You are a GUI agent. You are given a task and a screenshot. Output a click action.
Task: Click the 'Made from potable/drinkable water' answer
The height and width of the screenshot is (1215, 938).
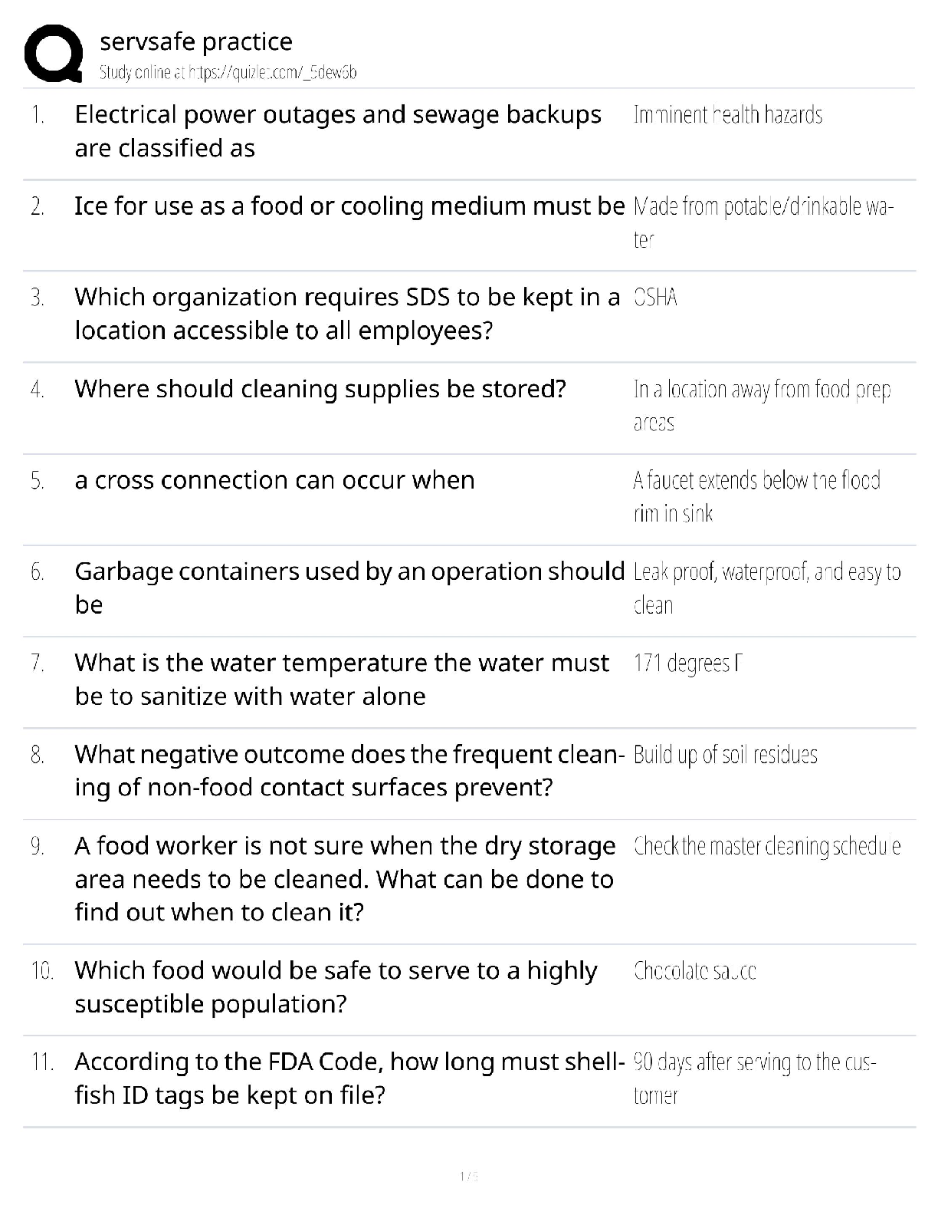click(x=763, y=222)
